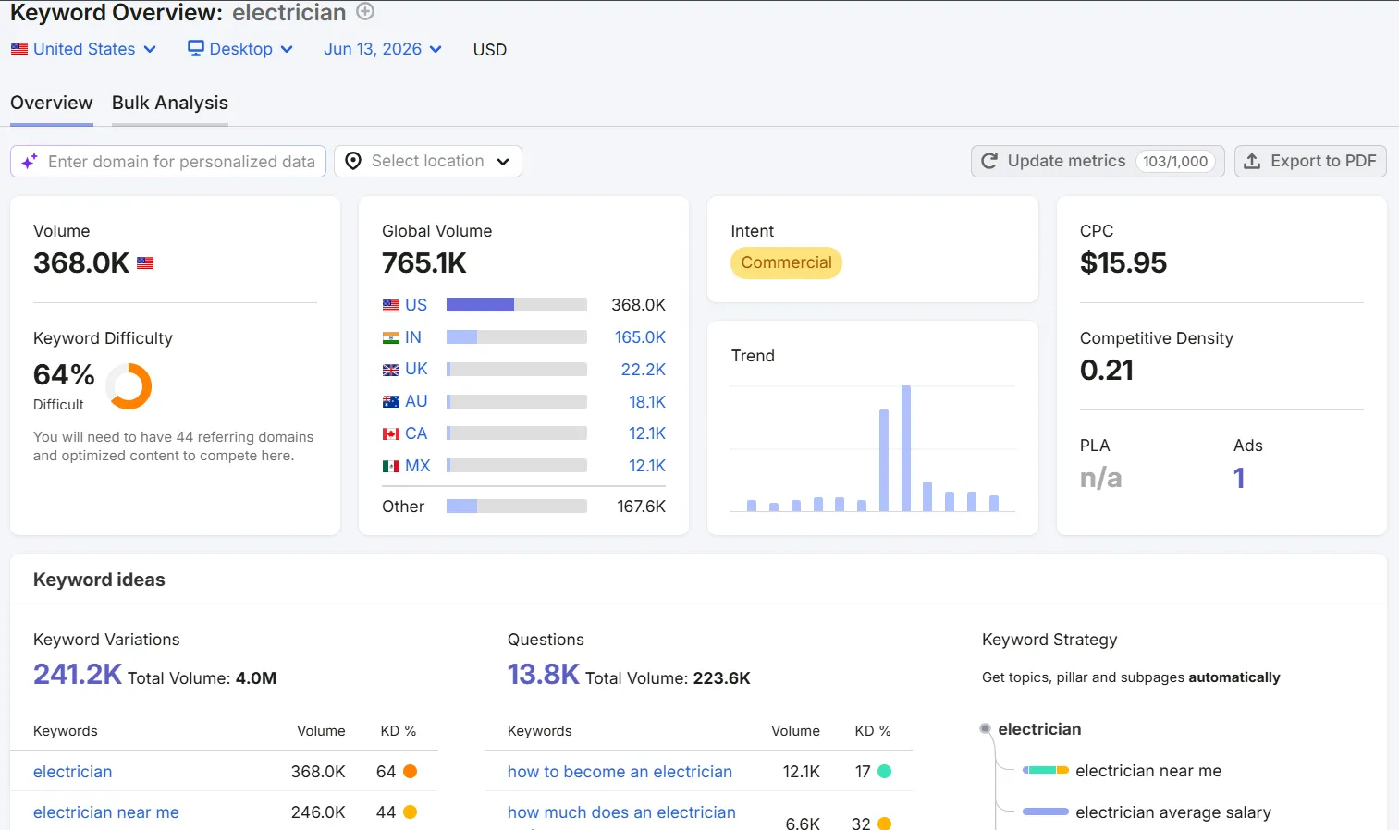
Task: Open the CA country link in Global Volume
Action: 416,433
